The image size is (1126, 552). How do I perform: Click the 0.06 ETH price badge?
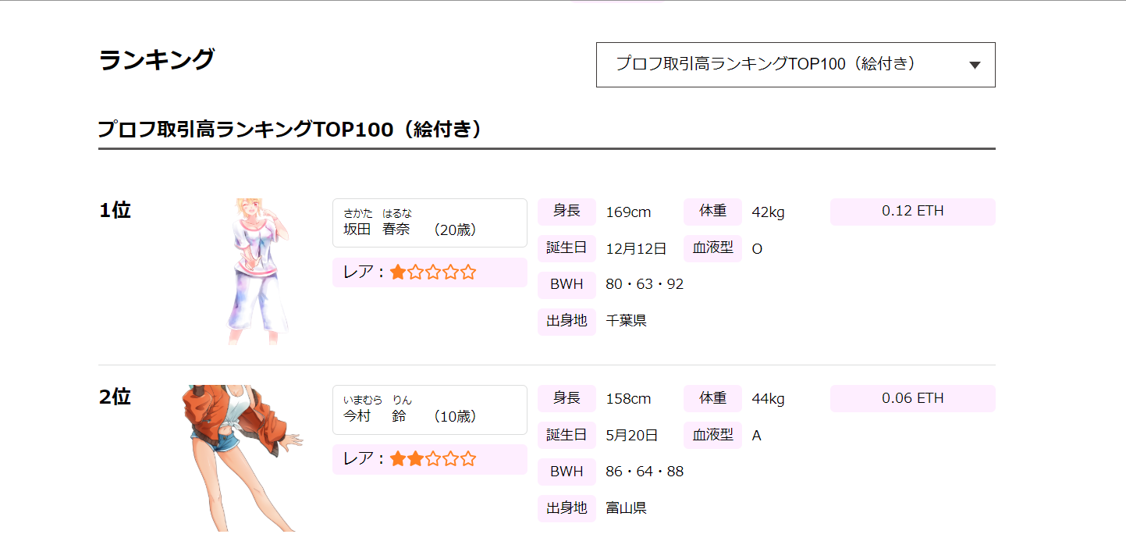[913, 398]
